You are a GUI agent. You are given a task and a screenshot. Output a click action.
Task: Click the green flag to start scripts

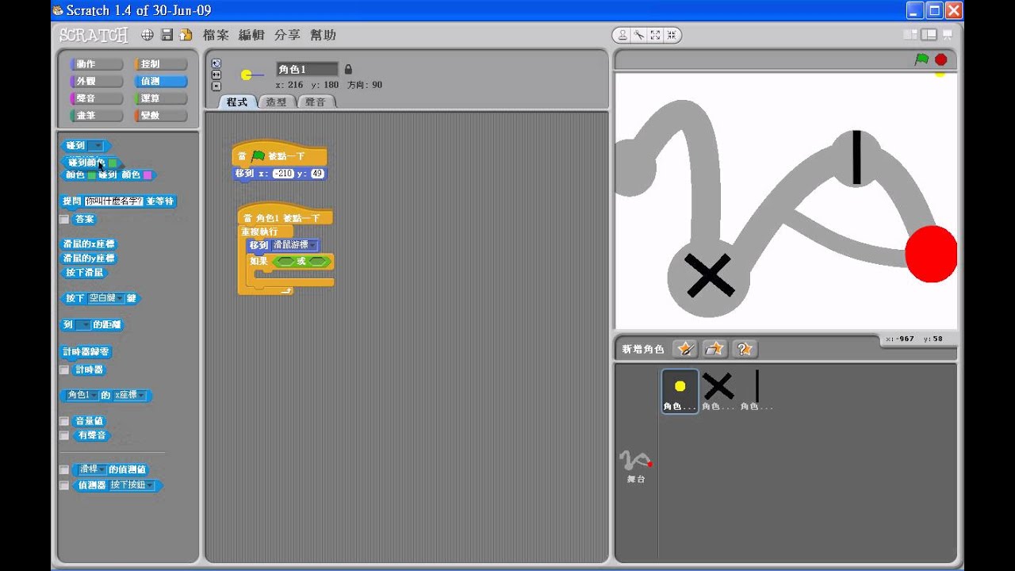pos(921,59)
